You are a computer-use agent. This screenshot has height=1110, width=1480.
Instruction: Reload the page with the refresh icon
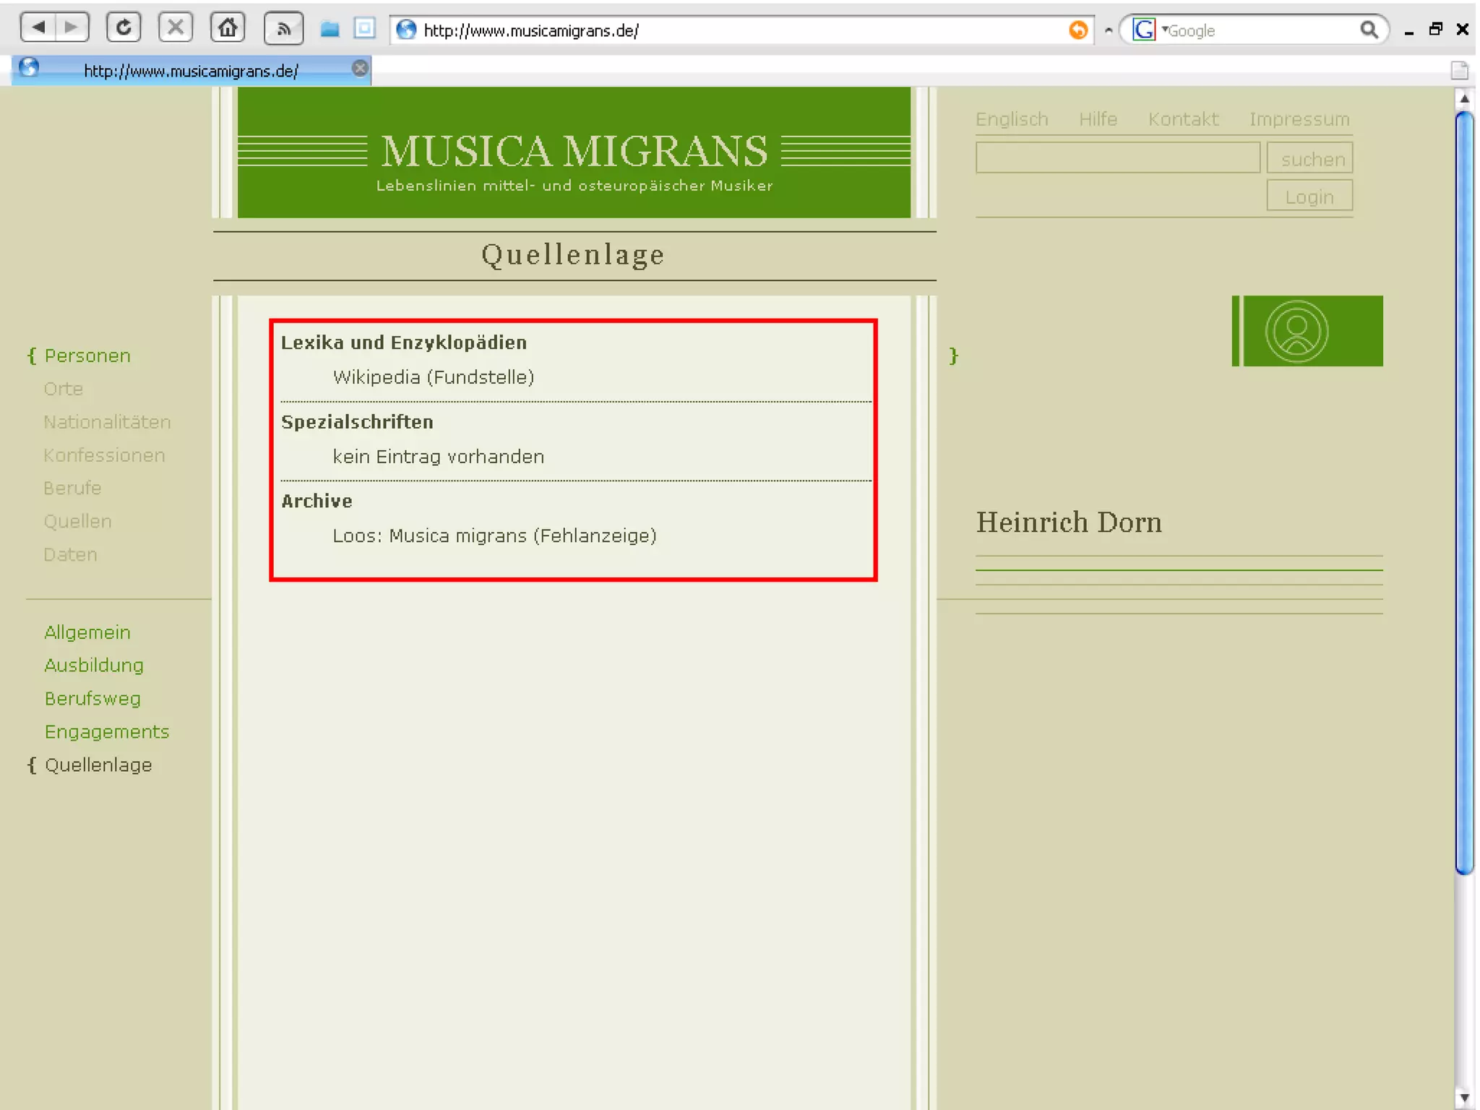tap(124, 28)
